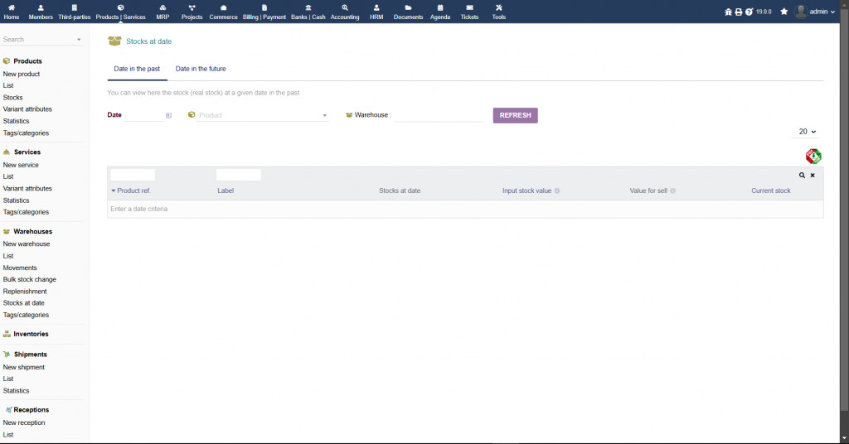
Task: Sort by Current stock column header
Action: click(770, 191)
